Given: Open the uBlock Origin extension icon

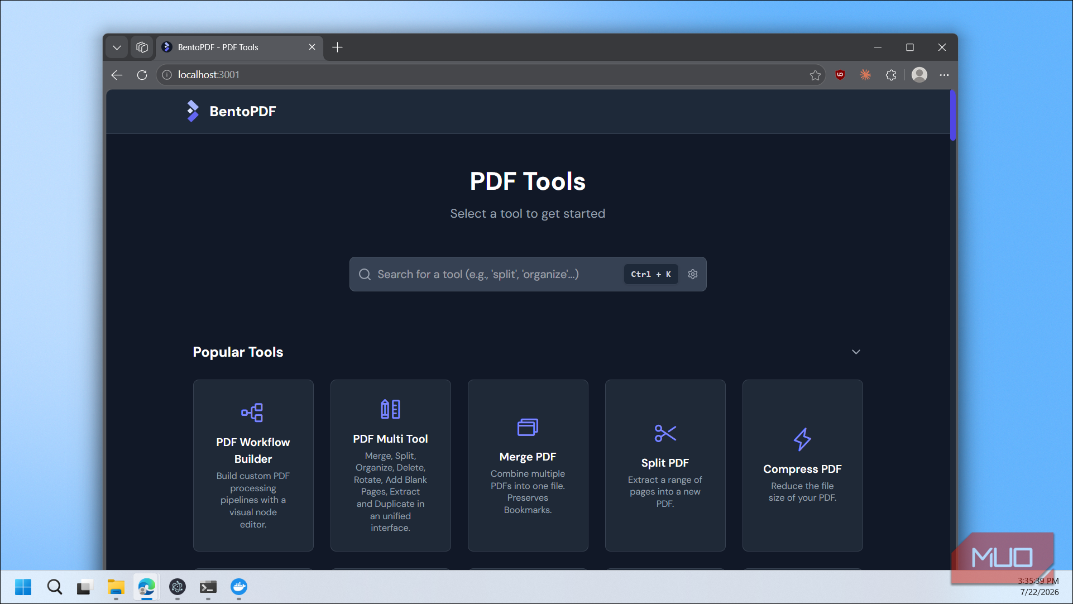Looking at the screenshot, I should [x=840, y=75].
